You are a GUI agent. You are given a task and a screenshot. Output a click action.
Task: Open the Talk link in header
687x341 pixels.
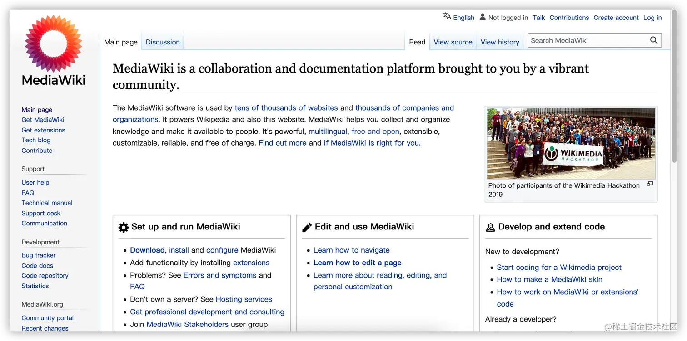[x=539, y=18]
